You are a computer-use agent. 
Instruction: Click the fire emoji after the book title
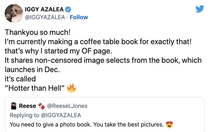point(71,88)
